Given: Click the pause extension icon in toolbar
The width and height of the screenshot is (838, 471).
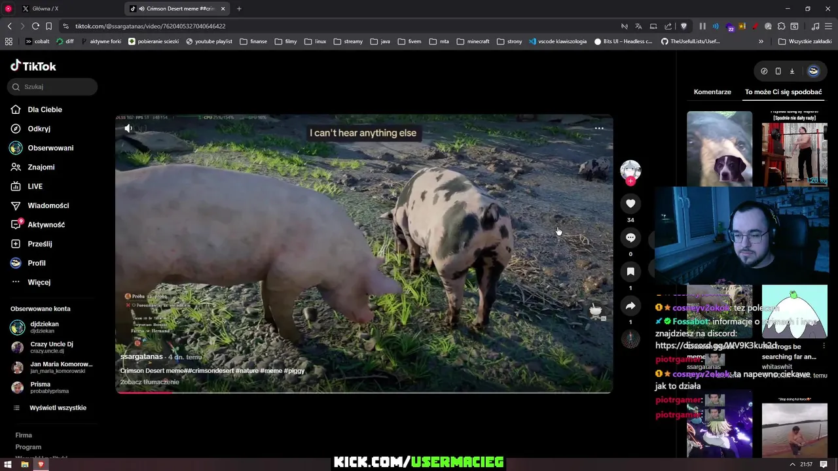Looking at the screenshot, I should click(x=702, y=26).
